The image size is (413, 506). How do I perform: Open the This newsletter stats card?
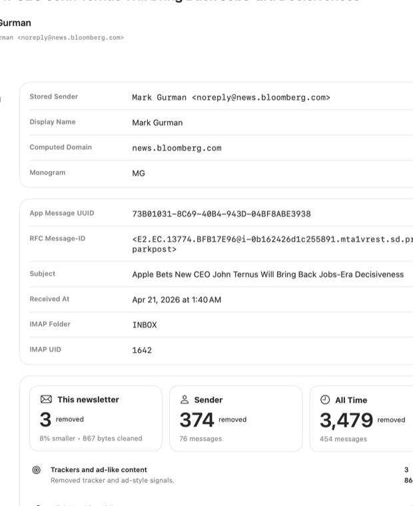click(x=96, y=418)
